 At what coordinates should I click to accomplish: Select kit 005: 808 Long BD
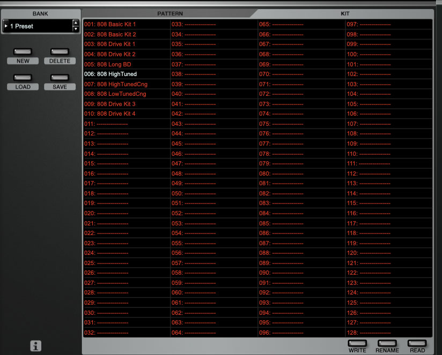[127, 64]
